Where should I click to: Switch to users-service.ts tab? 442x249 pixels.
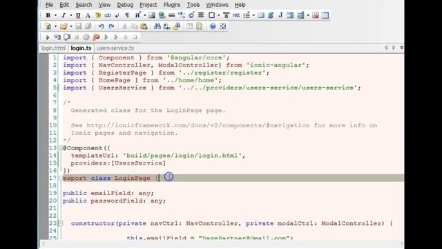click(x=115, y=48)
